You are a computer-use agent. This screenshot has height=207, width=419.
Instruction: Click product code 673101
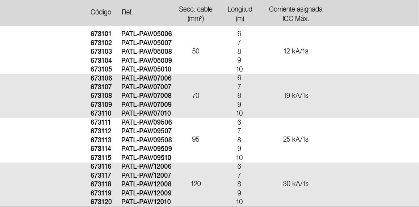(101, 34)
